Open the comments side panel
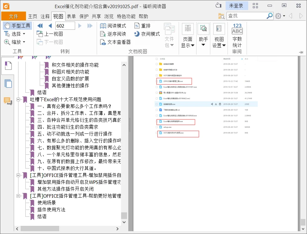 [8, 101]
